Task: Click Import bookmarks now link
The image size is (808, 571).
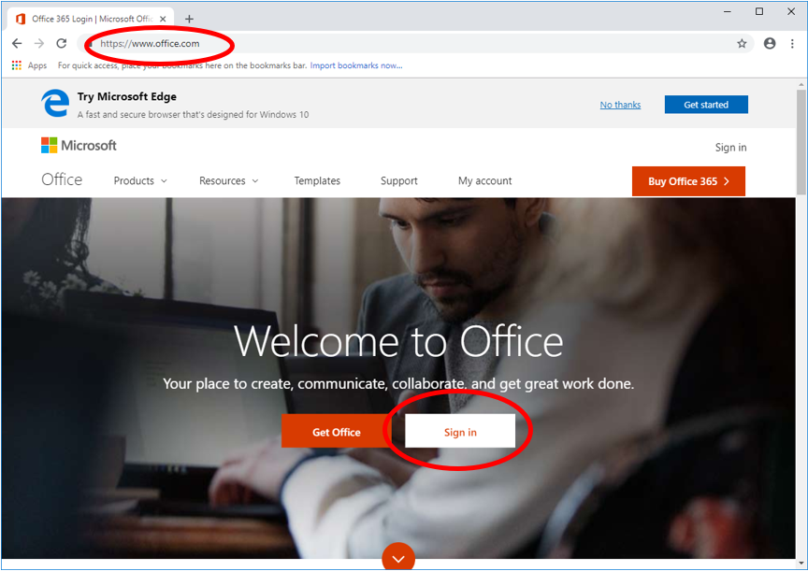Action: tap(355, 65)
